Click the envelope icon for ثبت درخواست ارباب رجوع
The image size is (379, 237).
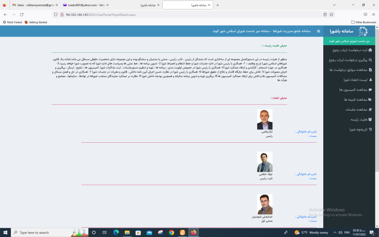click(x=371, y=50)
